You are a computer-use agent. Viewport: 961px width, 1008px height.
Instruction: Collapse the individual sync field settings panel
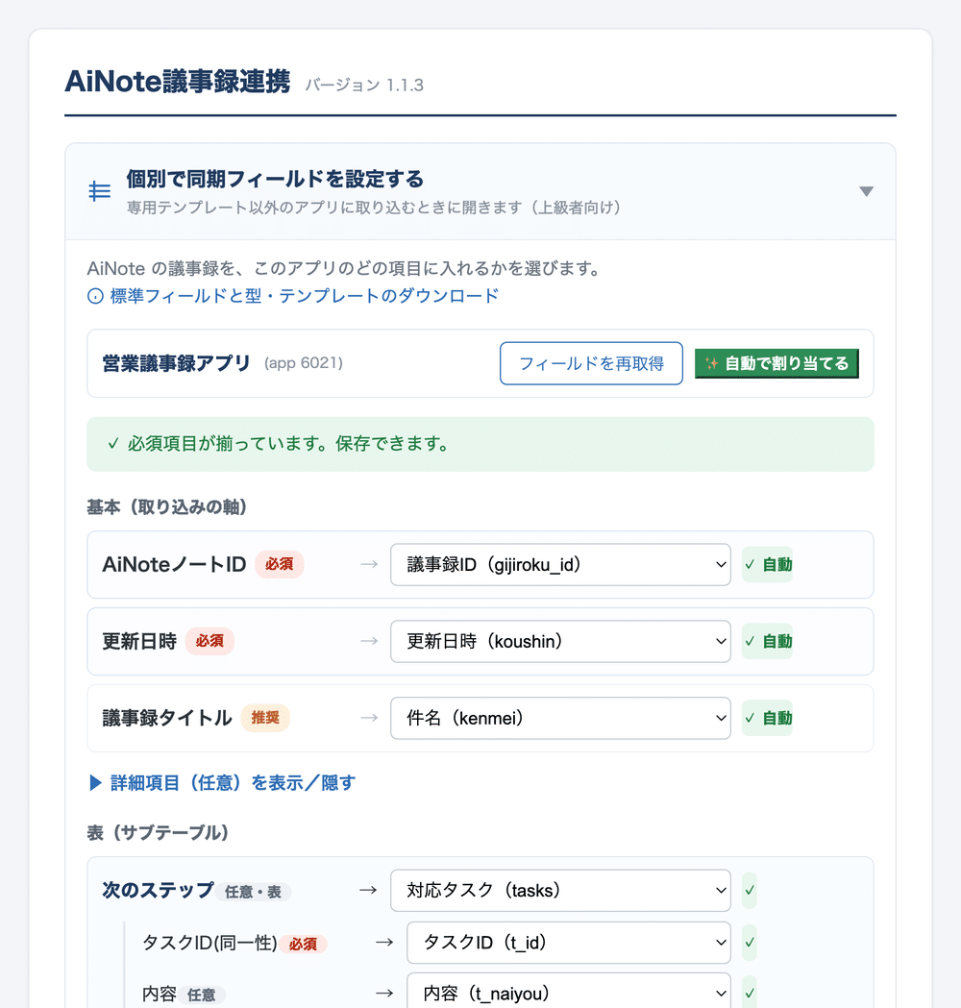click(x=866, y=191)
